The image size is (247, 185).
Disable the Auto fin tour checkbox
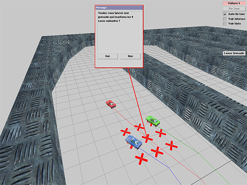tap(225, 14)
